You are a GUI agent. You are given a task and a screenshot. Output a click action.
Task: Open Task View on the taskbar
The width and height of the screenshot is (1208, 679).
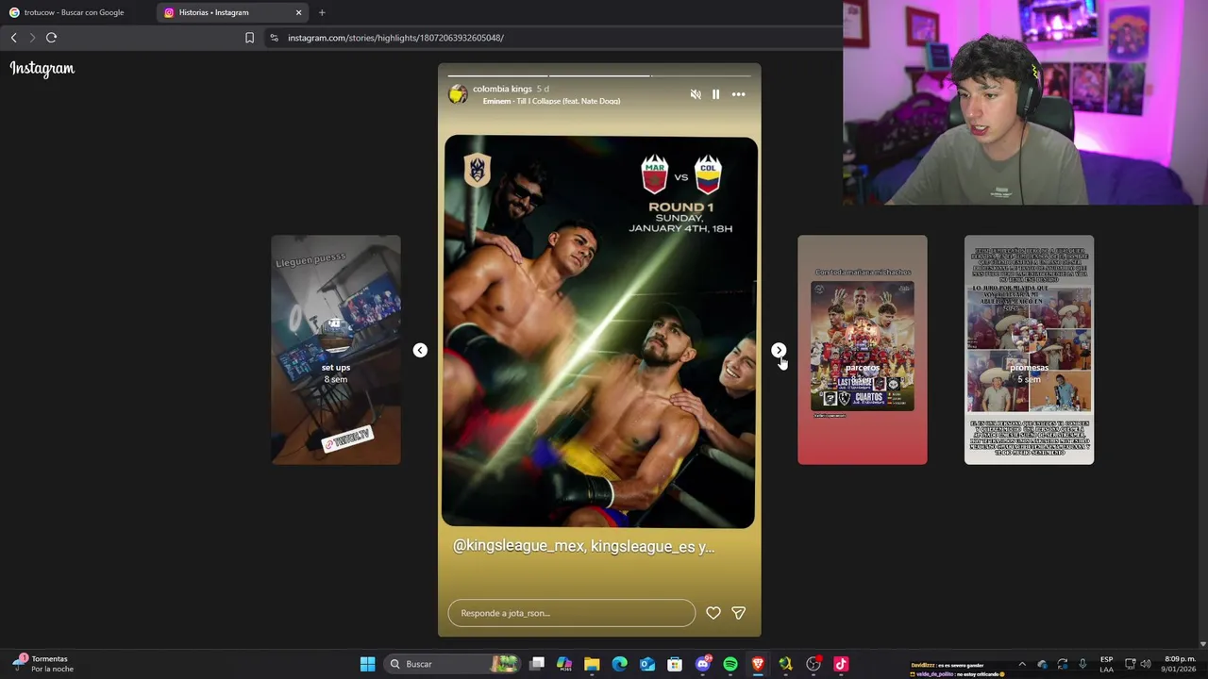click(x=537, y=664)
